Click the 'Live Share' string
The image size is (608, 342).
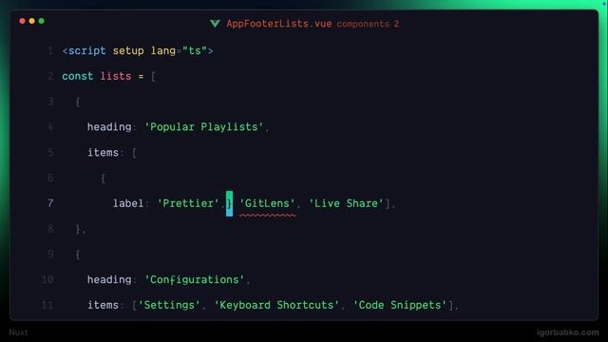pyautogui.click(x=346, y=203)
